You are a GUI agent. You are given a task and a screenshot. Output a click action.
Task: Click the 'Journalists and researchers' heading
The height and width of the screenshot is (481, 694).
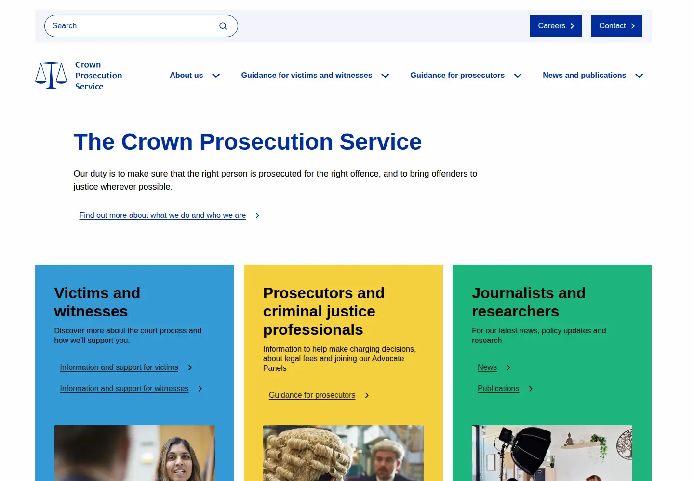pos(529,302)
